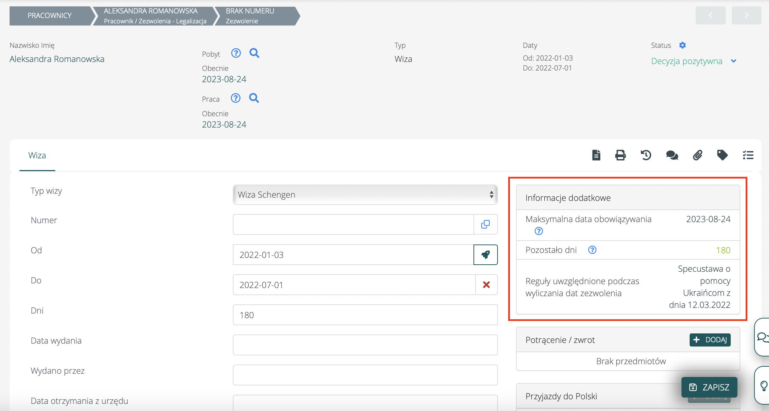Open the Typ wizy Wiza Schengen dropdown
769x411 pixels.
(365, 195)
